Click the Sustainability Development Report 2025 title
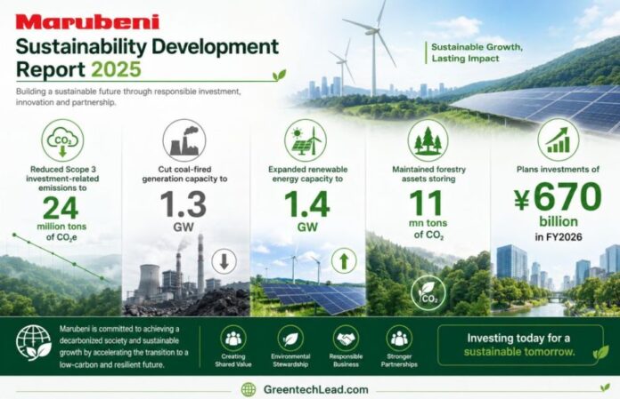 (147, 58)
